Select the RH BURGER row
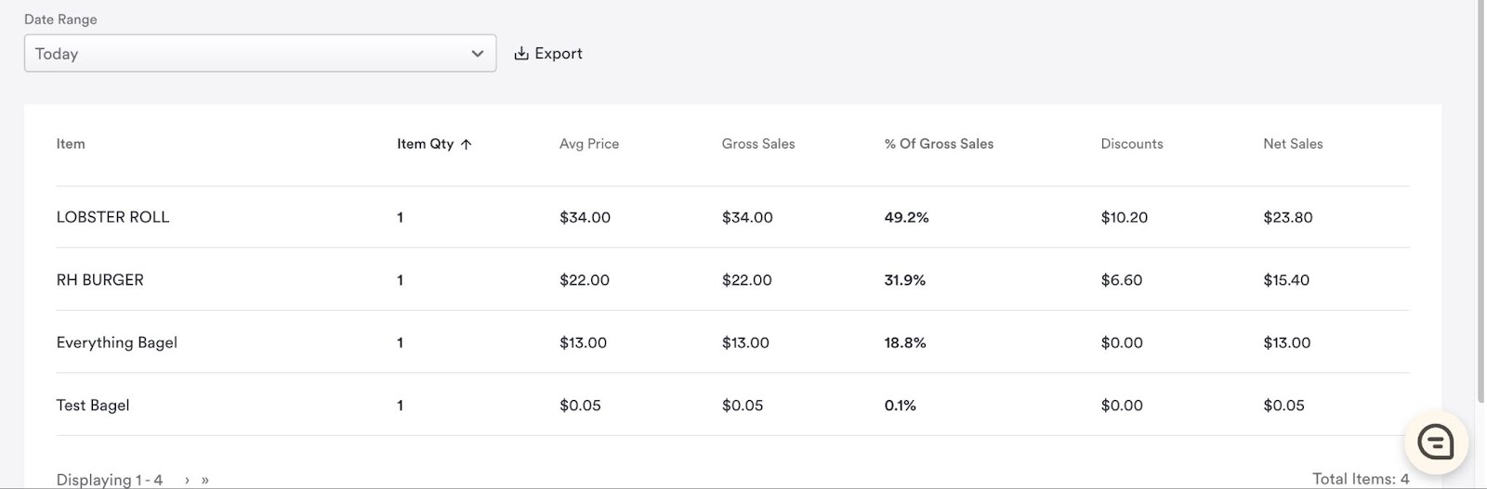The height and width of the screenshot is (489, 1487). [x=732, y=279]
